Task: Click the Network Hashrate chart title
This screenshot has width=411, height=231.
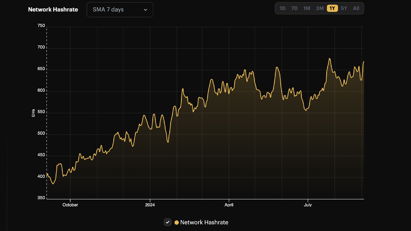Action: click(53, 9)
